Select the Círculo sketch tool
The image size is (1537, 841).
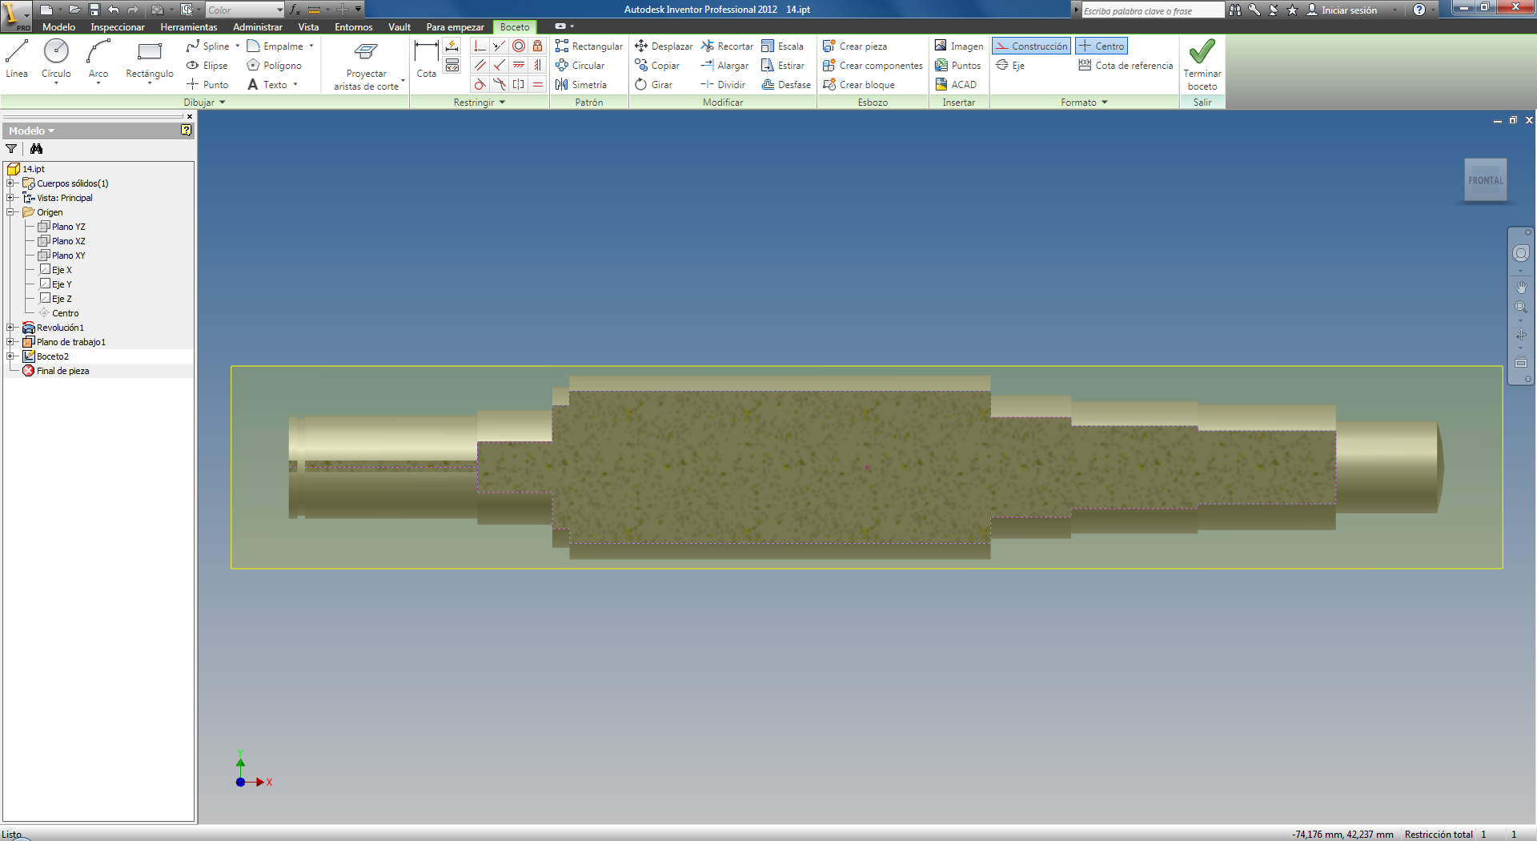(56, 61)
